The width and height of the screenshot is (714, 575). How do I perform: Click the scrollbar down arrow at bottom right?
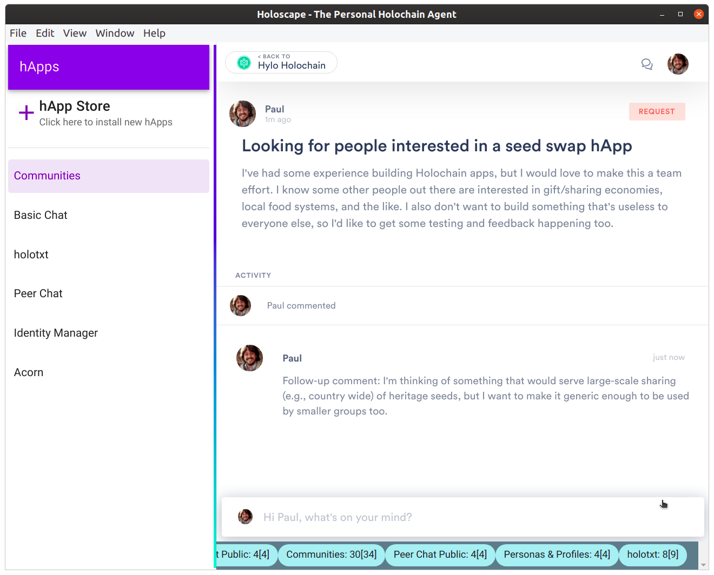[703, 565]
